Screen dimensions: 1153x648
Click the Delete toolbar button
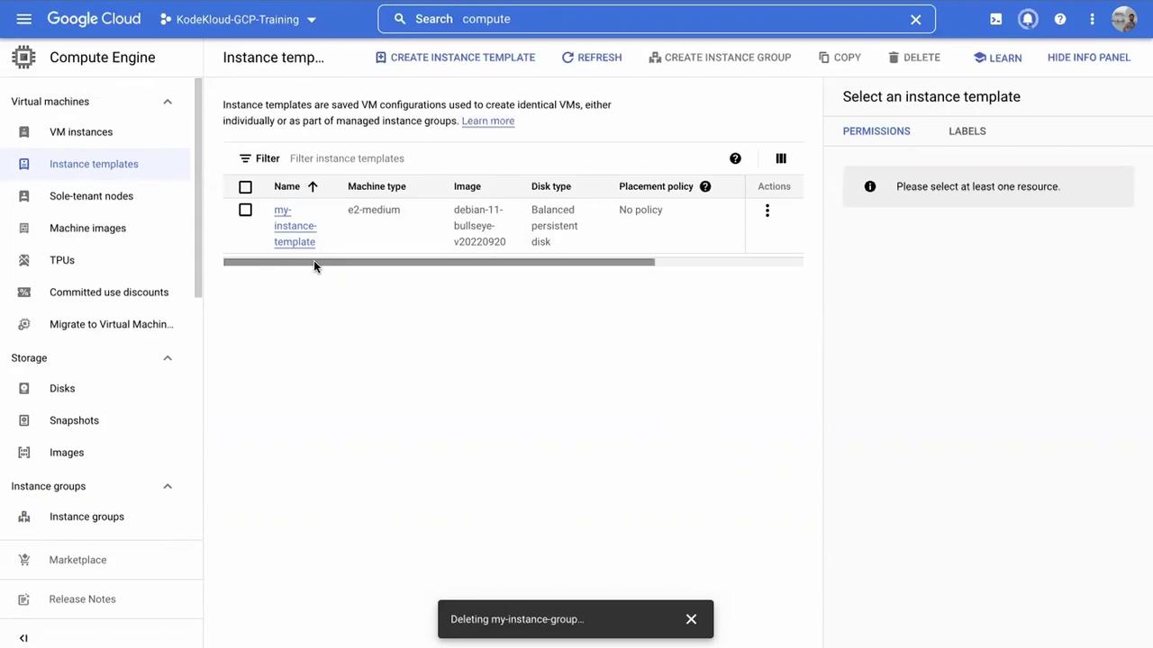(x=914, y=58)
